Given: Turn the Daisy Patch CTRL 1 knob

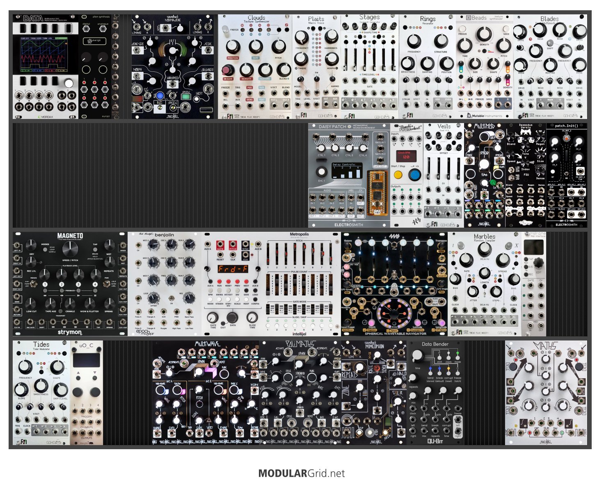Looking at the screenshot, I should point(322,148).
